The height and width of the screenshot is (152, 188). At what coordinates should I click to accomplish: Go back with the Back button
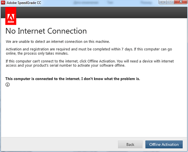pyautogui.click(x=130, y=144)
